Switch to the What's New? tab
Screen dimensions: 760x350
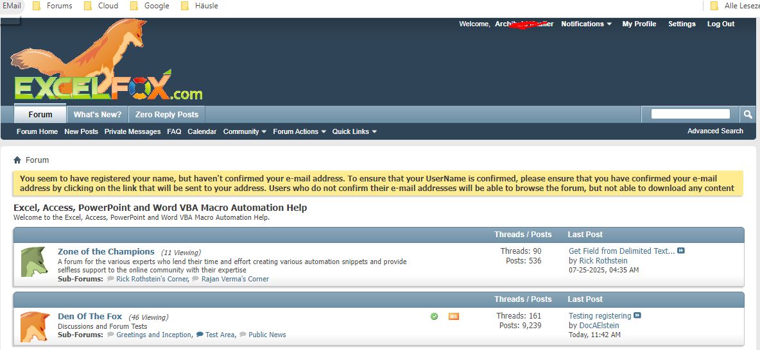98,114
